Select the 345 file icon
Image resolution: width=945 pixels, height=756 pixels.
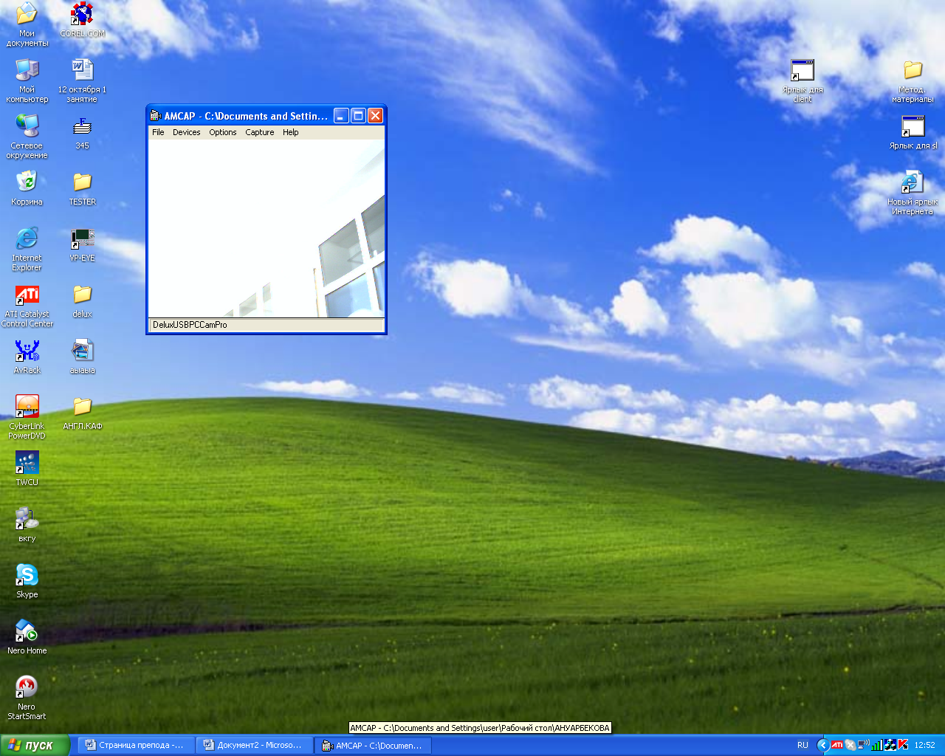coord(82,132)
